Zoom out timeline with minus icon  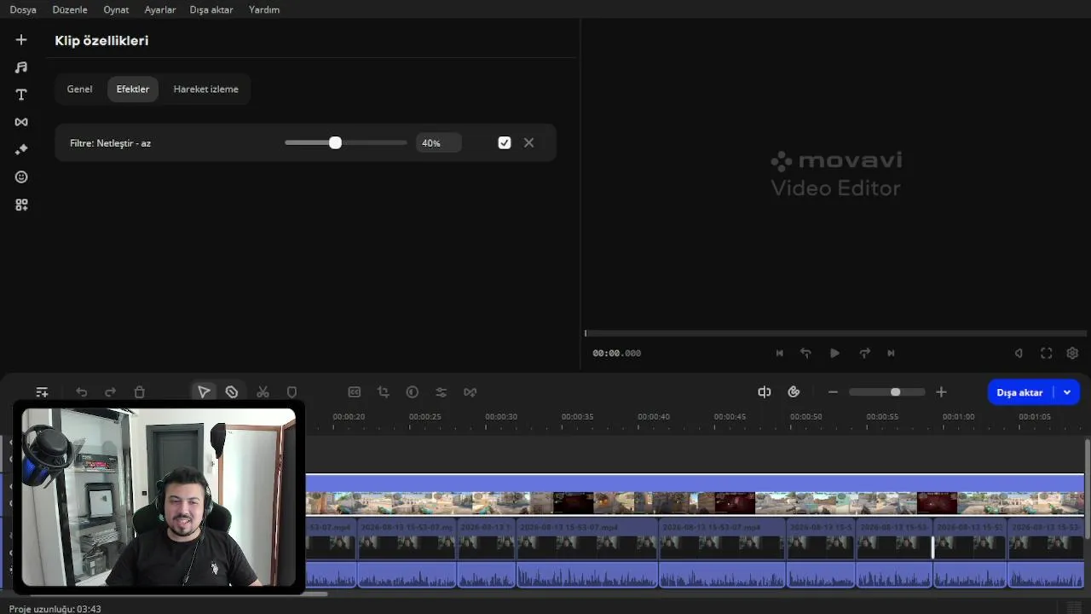pos(833,392)
